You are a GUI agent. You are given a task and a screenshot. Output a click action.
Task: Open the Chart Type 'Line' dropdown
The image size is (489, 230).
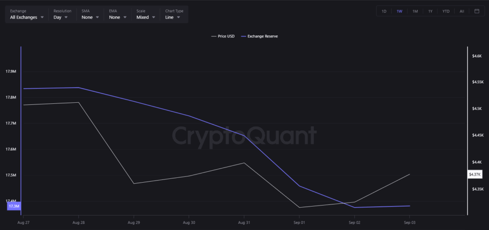(172, 17)
